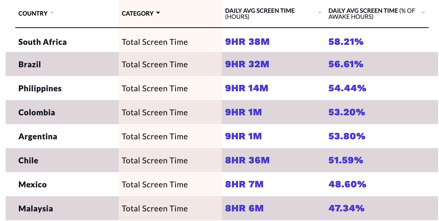This screenshot has width=439, height=221.
Task: Sort by percent of awake hours arrow
Action: (x=423, y=13)
